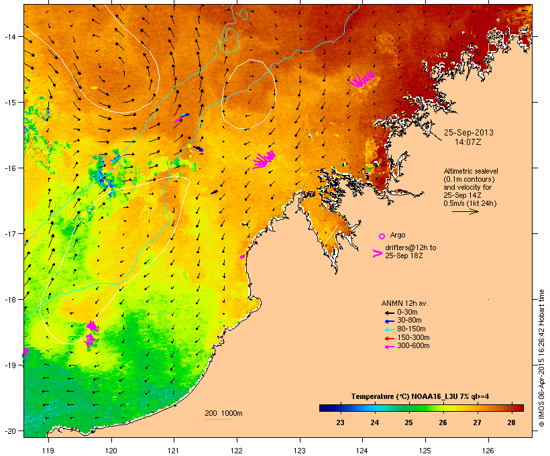Click the cyan 80-150m legend arrow
This screenshot has width=550, height=456.
[389, 330]
